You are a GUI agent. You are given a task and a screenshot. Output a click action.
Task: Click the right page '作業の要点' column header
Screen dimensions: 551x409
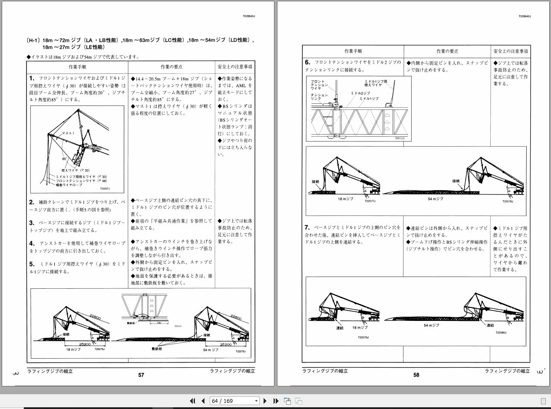coord(447,51)
